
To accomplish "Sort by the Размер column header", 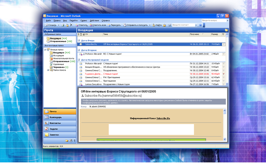I will 216,34.
